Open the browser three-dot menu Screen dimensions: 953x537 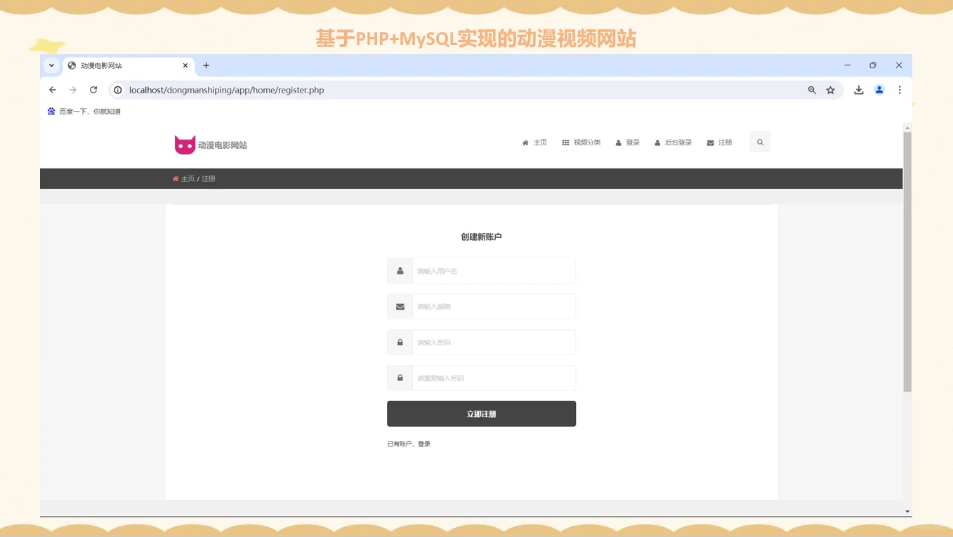pos(900,90)
